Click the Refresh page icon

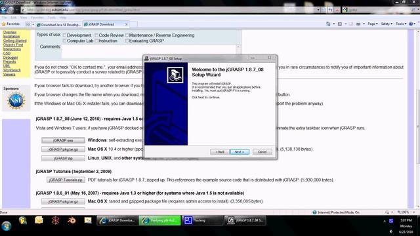(x=331, y=10)
